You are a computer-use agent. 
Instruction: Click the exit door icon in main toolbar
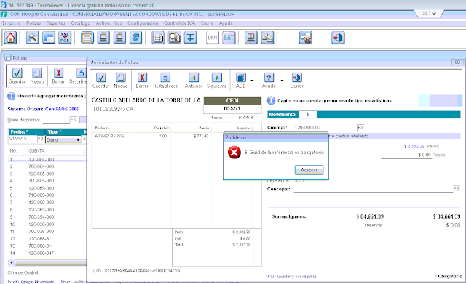coord(338,38)
